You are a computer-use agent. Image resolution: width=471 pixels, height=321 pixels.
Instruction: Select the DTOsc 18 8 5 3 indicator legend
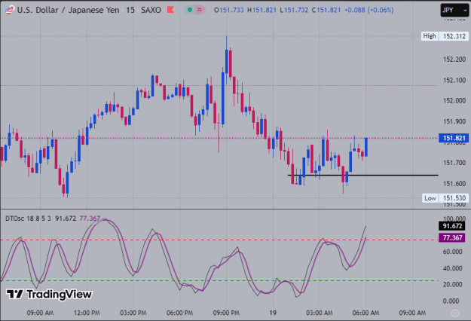point(28,219)
